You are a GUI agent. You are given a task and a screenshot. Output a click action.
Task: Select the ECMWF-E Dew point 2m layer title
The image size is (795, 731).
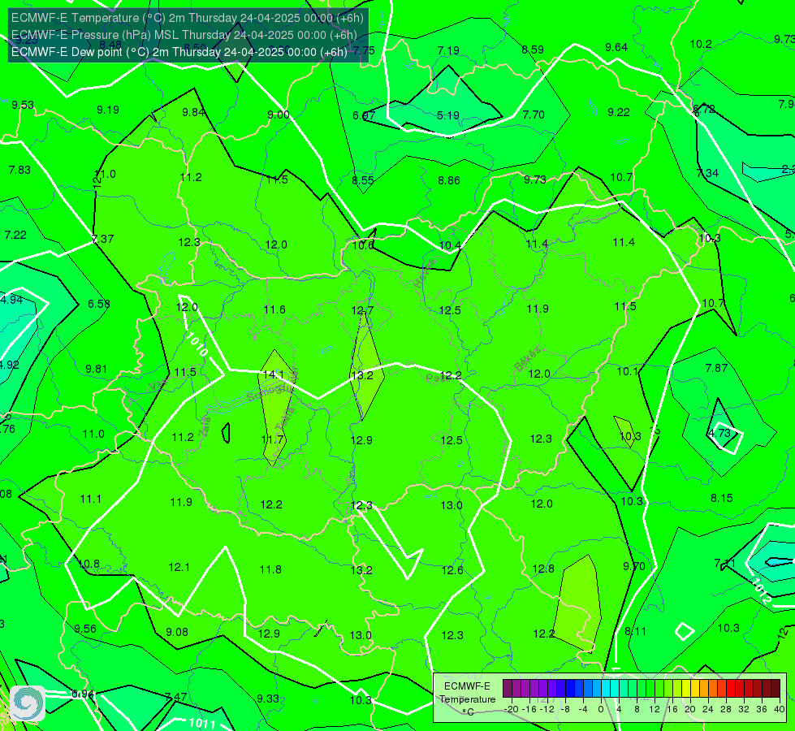click(179, 52)
